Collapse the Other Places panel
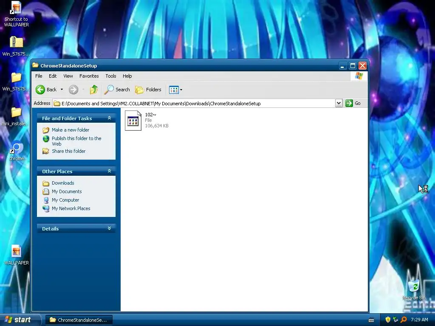This screenshot has width=435, height=326. coord(109,171)
